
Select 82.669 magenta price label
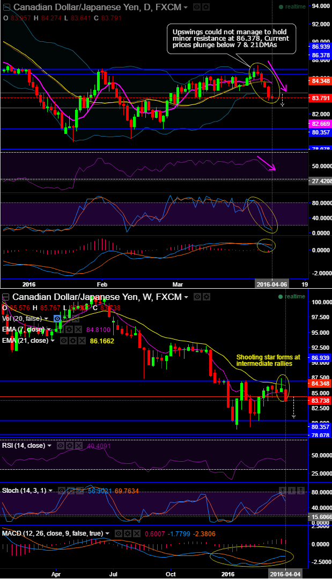click(x=320, y=124)
